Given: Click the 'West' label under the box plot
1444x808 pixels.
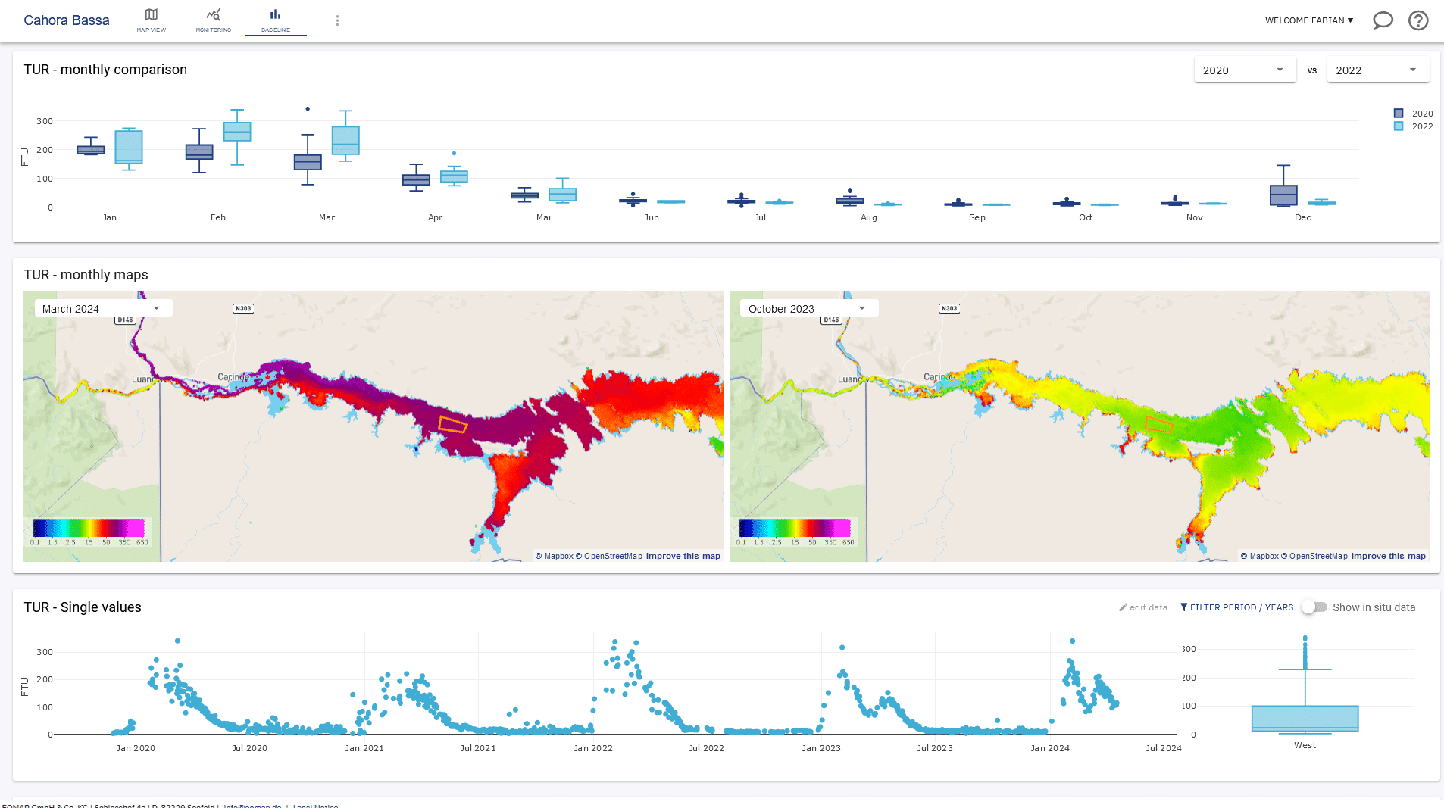Looking at the screenshot, I should point(1305,745).
